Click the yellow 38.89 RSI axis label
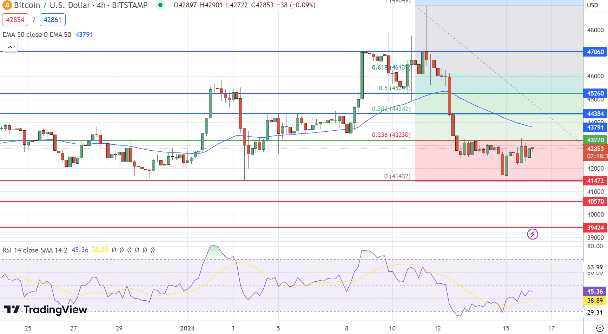 [x=595, y=301]
